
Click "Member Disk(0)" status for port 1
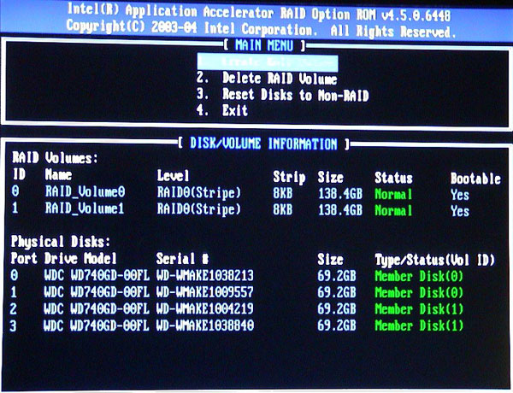(419, 293)
